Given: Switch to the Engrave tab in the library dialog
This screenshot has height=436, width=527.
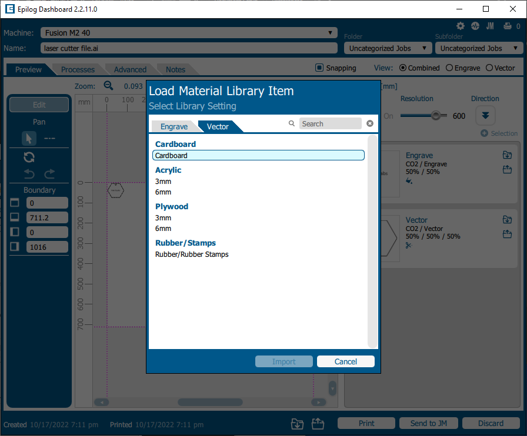Looking at the screenshot, I should 174,126.
